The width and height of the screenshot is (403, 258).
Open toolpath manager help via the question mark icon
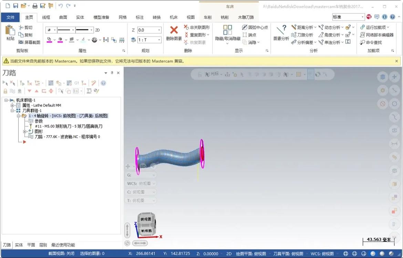[103, 83]
